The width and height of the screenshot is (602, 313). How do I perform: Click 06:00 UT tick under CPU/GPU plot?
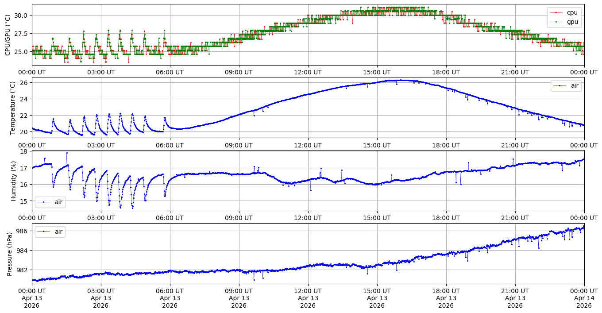point(170,72)
